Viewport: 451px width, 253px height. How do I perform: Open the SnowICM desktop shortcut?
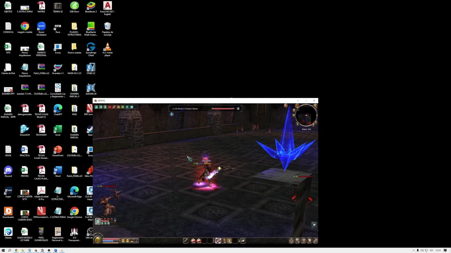pyautogui.click(x=25, y=131)
